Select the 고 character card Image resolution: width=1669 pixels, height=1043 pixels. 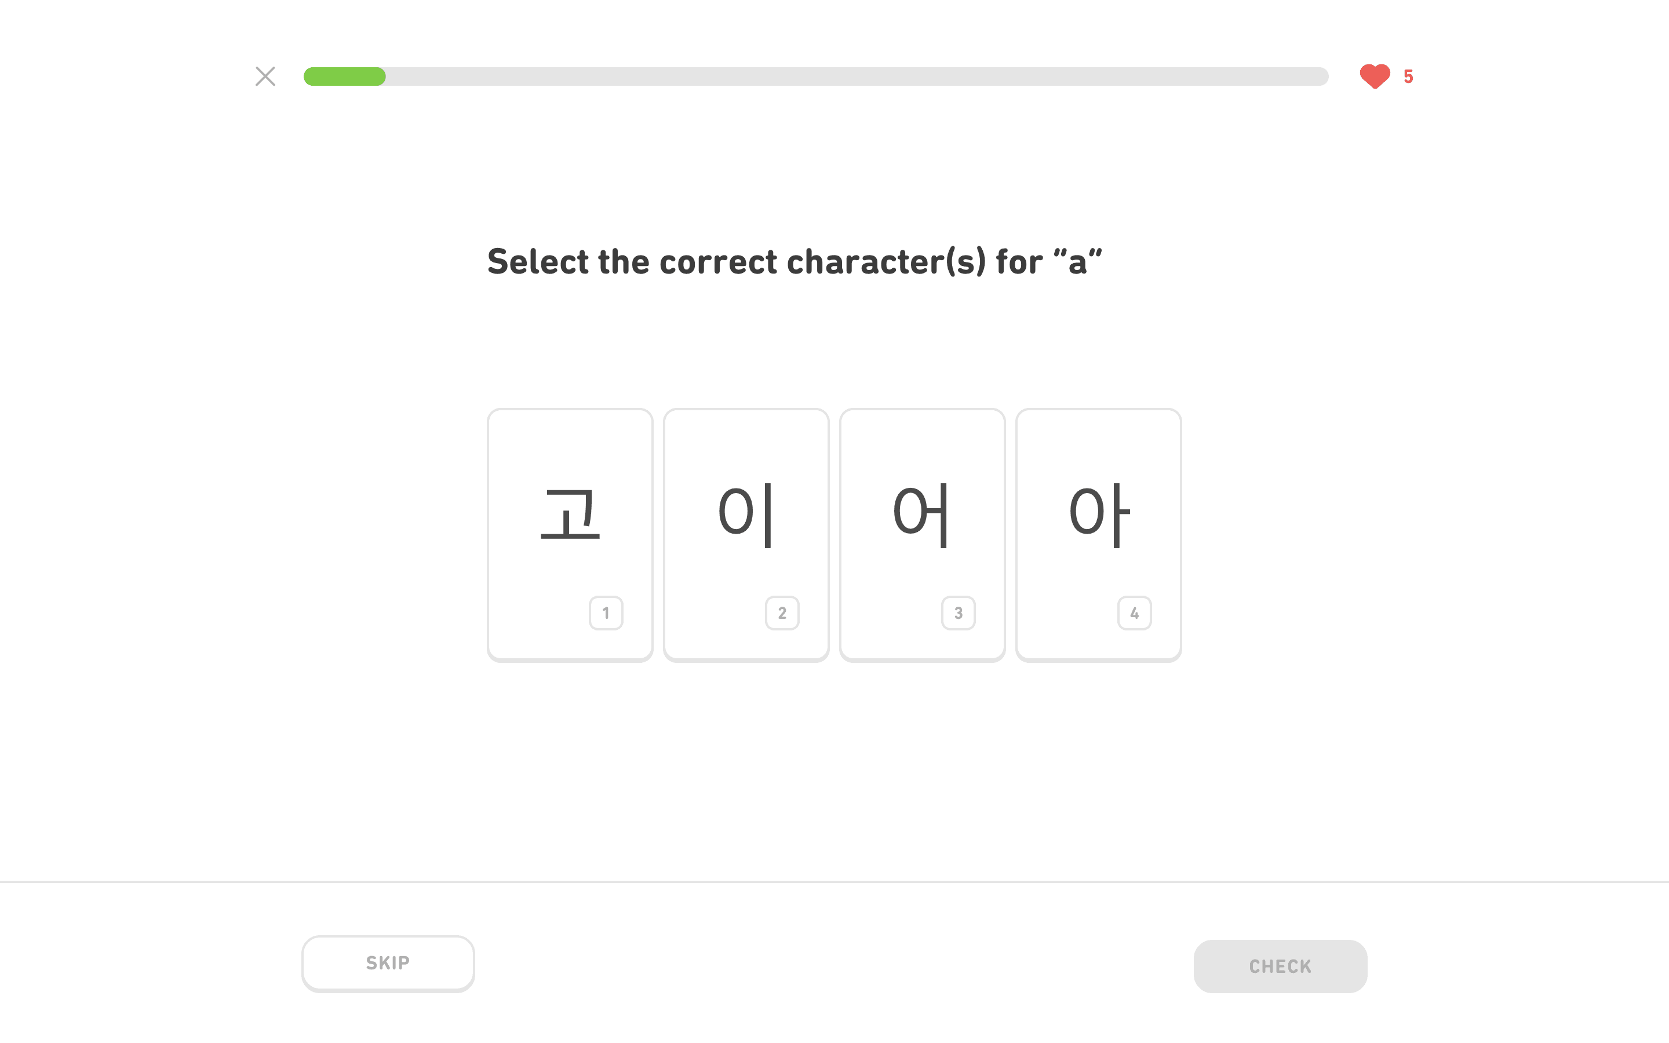click(570, 535)
